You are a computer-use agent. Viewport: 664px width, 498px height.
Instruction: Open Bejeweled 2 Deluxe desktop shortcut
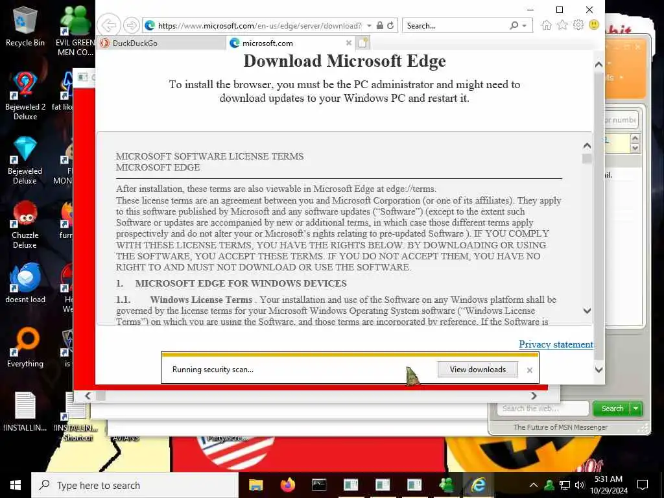[25, 96]
